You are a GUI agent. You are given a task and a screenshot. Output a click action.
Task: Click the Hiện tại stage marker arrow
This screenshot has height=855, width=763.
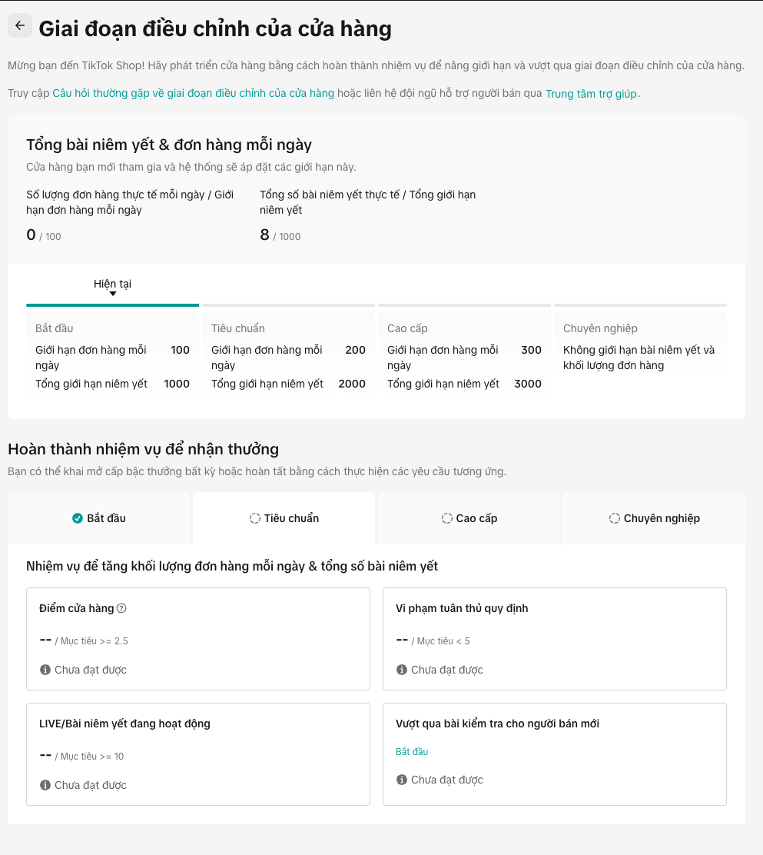click(x=112, y=294)
